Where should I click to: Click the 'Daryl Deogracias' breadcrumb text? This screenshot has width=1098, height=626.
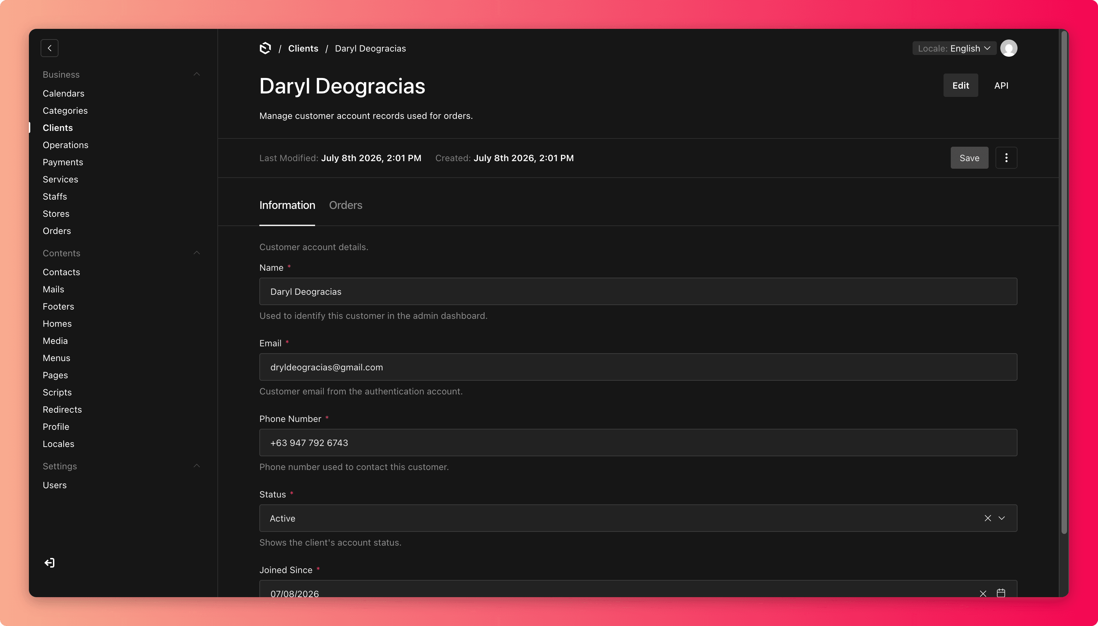point(370,48)
